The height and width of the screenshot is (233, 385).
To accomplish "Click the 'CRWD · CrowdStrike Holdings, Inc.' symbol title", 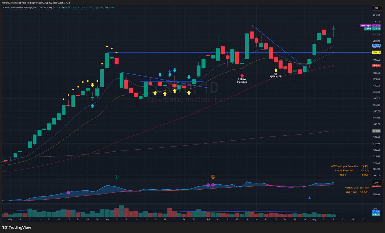I will click(x=20, y=8).
